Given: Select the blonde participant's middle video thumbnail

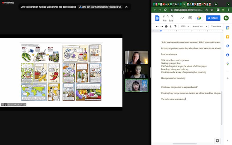Looking at the screenshot, I should click(136, 71).
